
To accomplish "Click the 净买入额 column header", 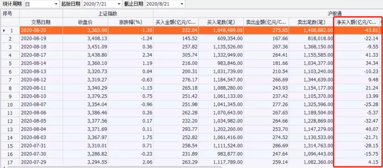I will tap(356, 22).
